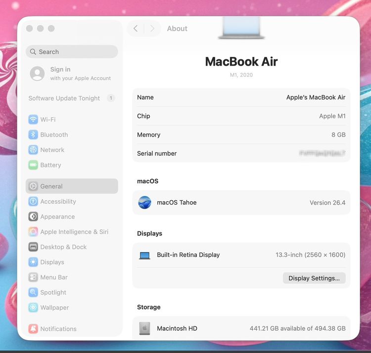The image size is (371, 353).
Task: Click the Memory value 8 GB
Action: coord(338,134)
